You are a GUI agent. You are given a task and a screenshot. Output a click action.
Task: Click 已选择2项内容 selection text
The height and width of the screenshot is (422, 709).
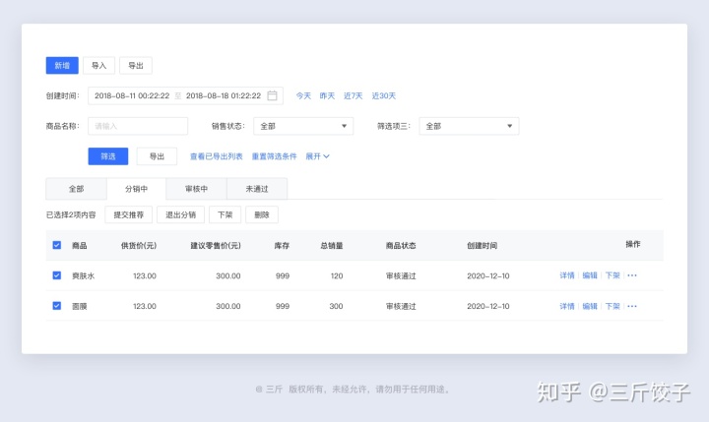pyautogui.click(x=71, y=215)
